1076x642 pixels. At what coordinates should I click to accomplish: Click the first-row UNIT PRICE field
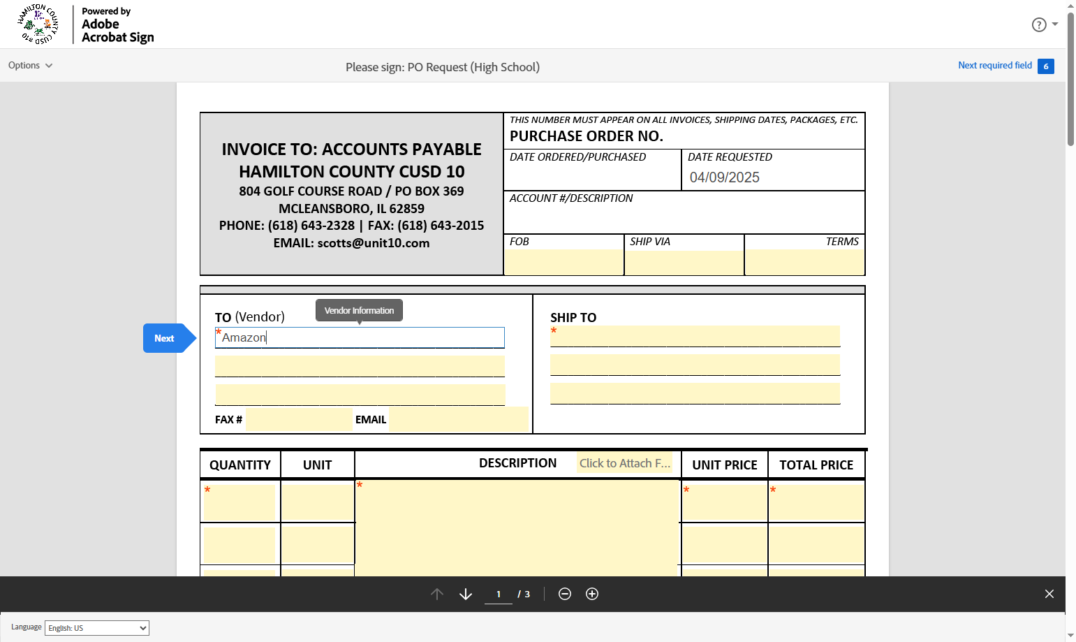point(725,502)
